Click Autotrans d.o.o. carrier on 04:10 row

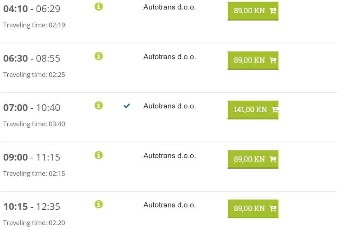point(170,7)
